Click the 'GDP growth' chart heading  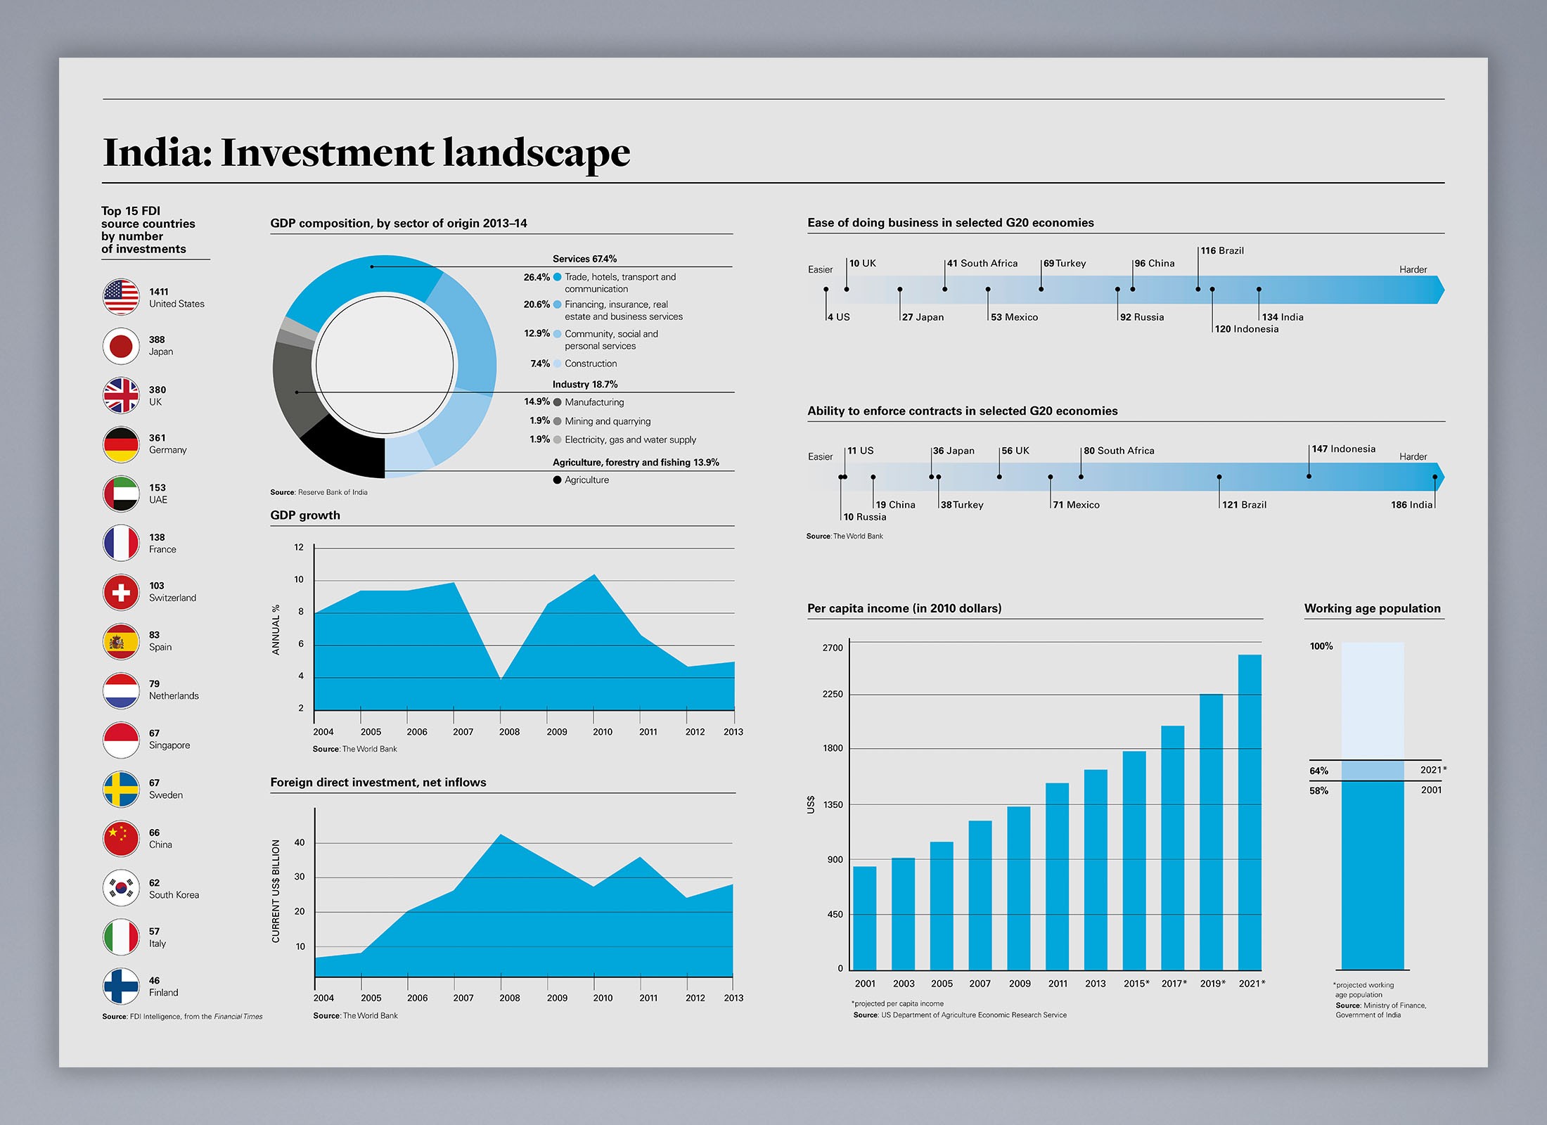pyautogui.click(x=305, y=515)
